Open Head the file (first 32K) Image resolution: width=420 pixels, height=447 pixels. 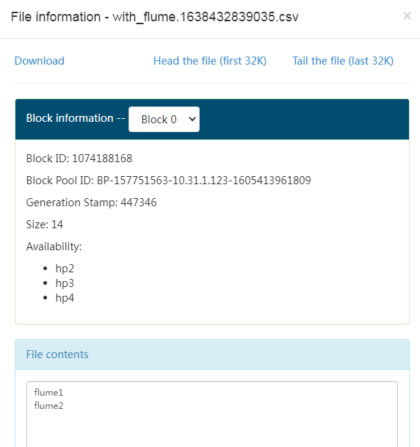[x=210, y=61]
